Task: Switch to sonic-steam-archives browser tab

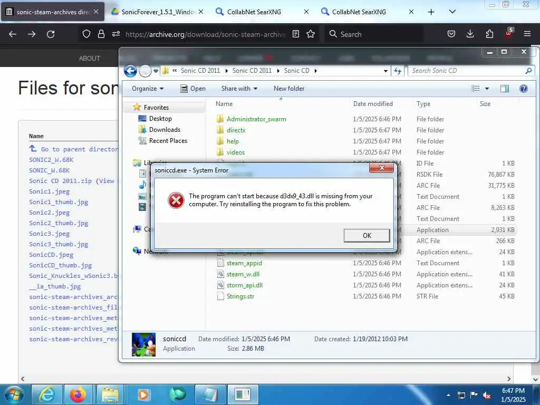Action: [52, 12]
